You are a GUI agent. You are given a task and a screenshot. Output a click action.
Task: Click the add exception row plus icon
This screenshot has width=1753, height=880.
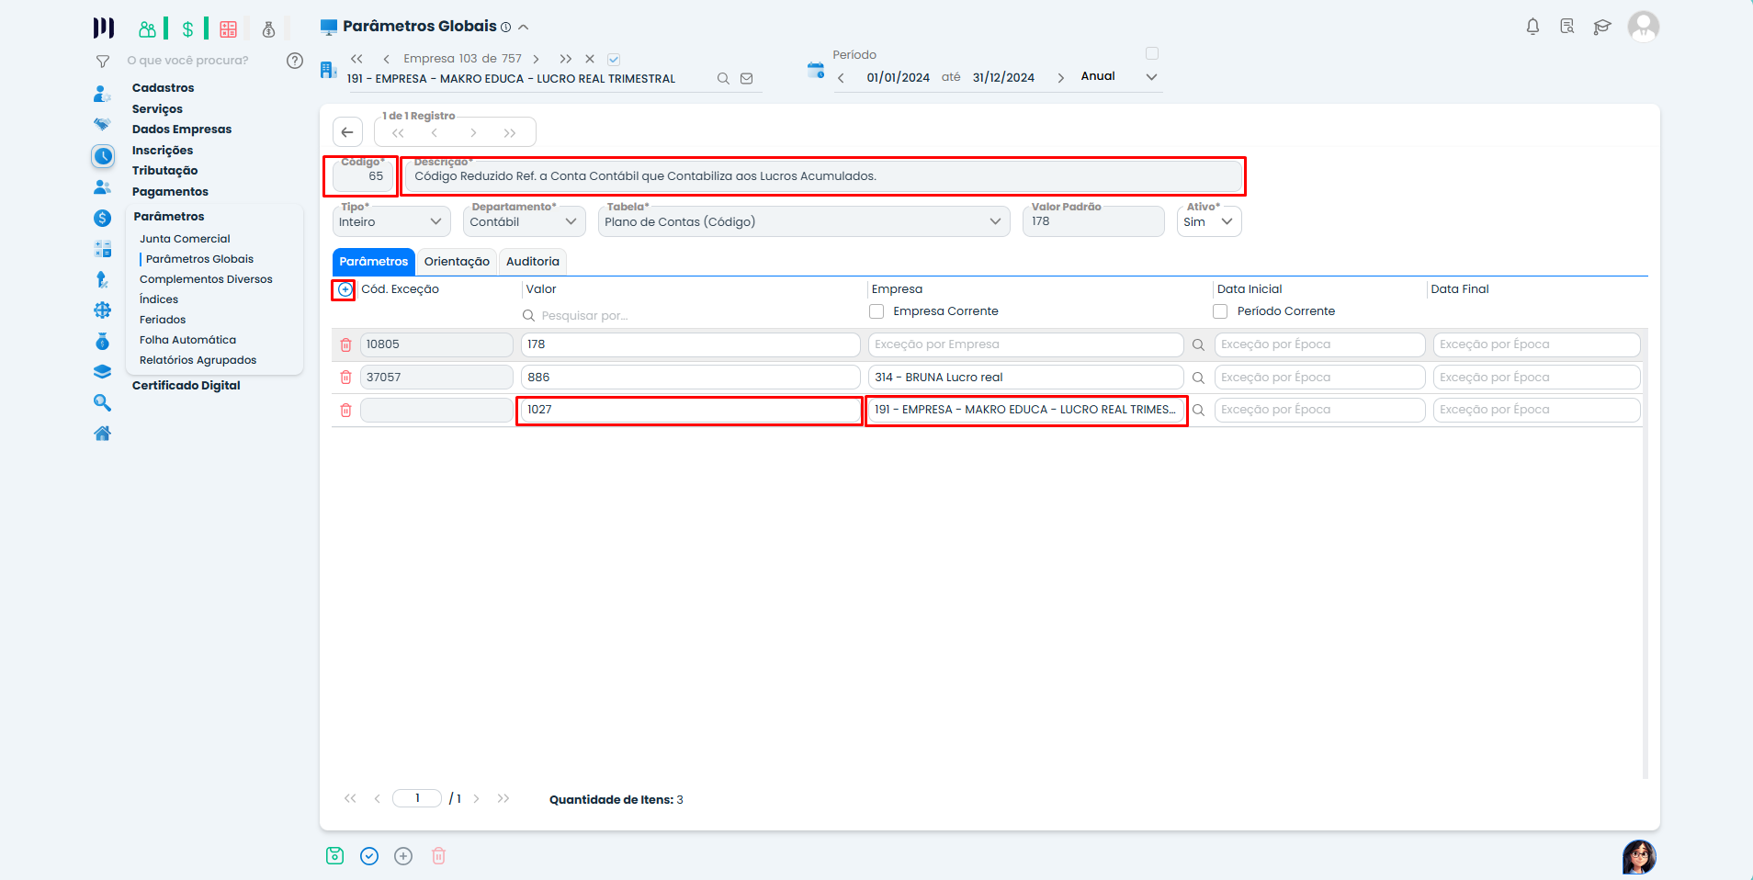(345, 289)
